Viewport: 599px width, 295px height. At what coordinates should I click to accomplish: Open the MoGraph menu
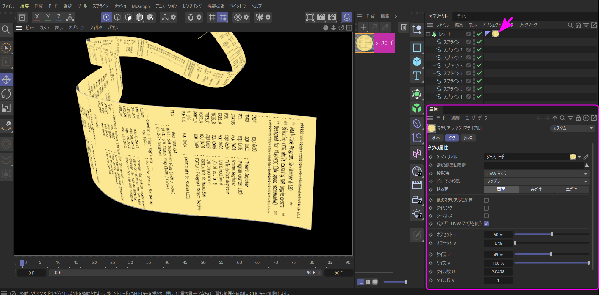pos(141,6)
